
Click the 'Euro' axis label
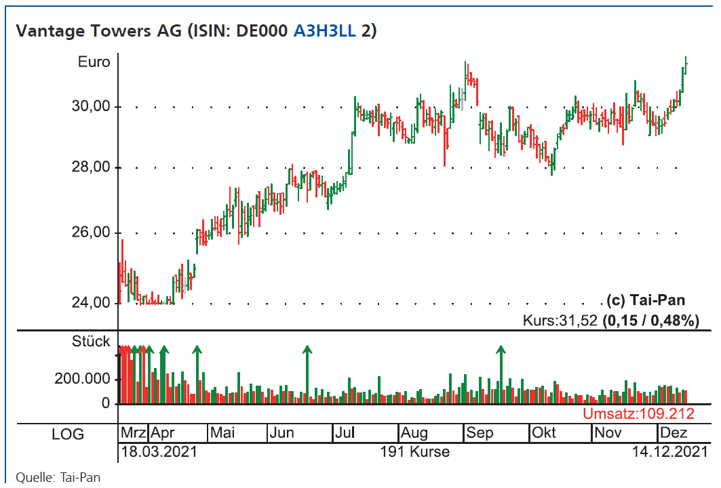(94, 62)
